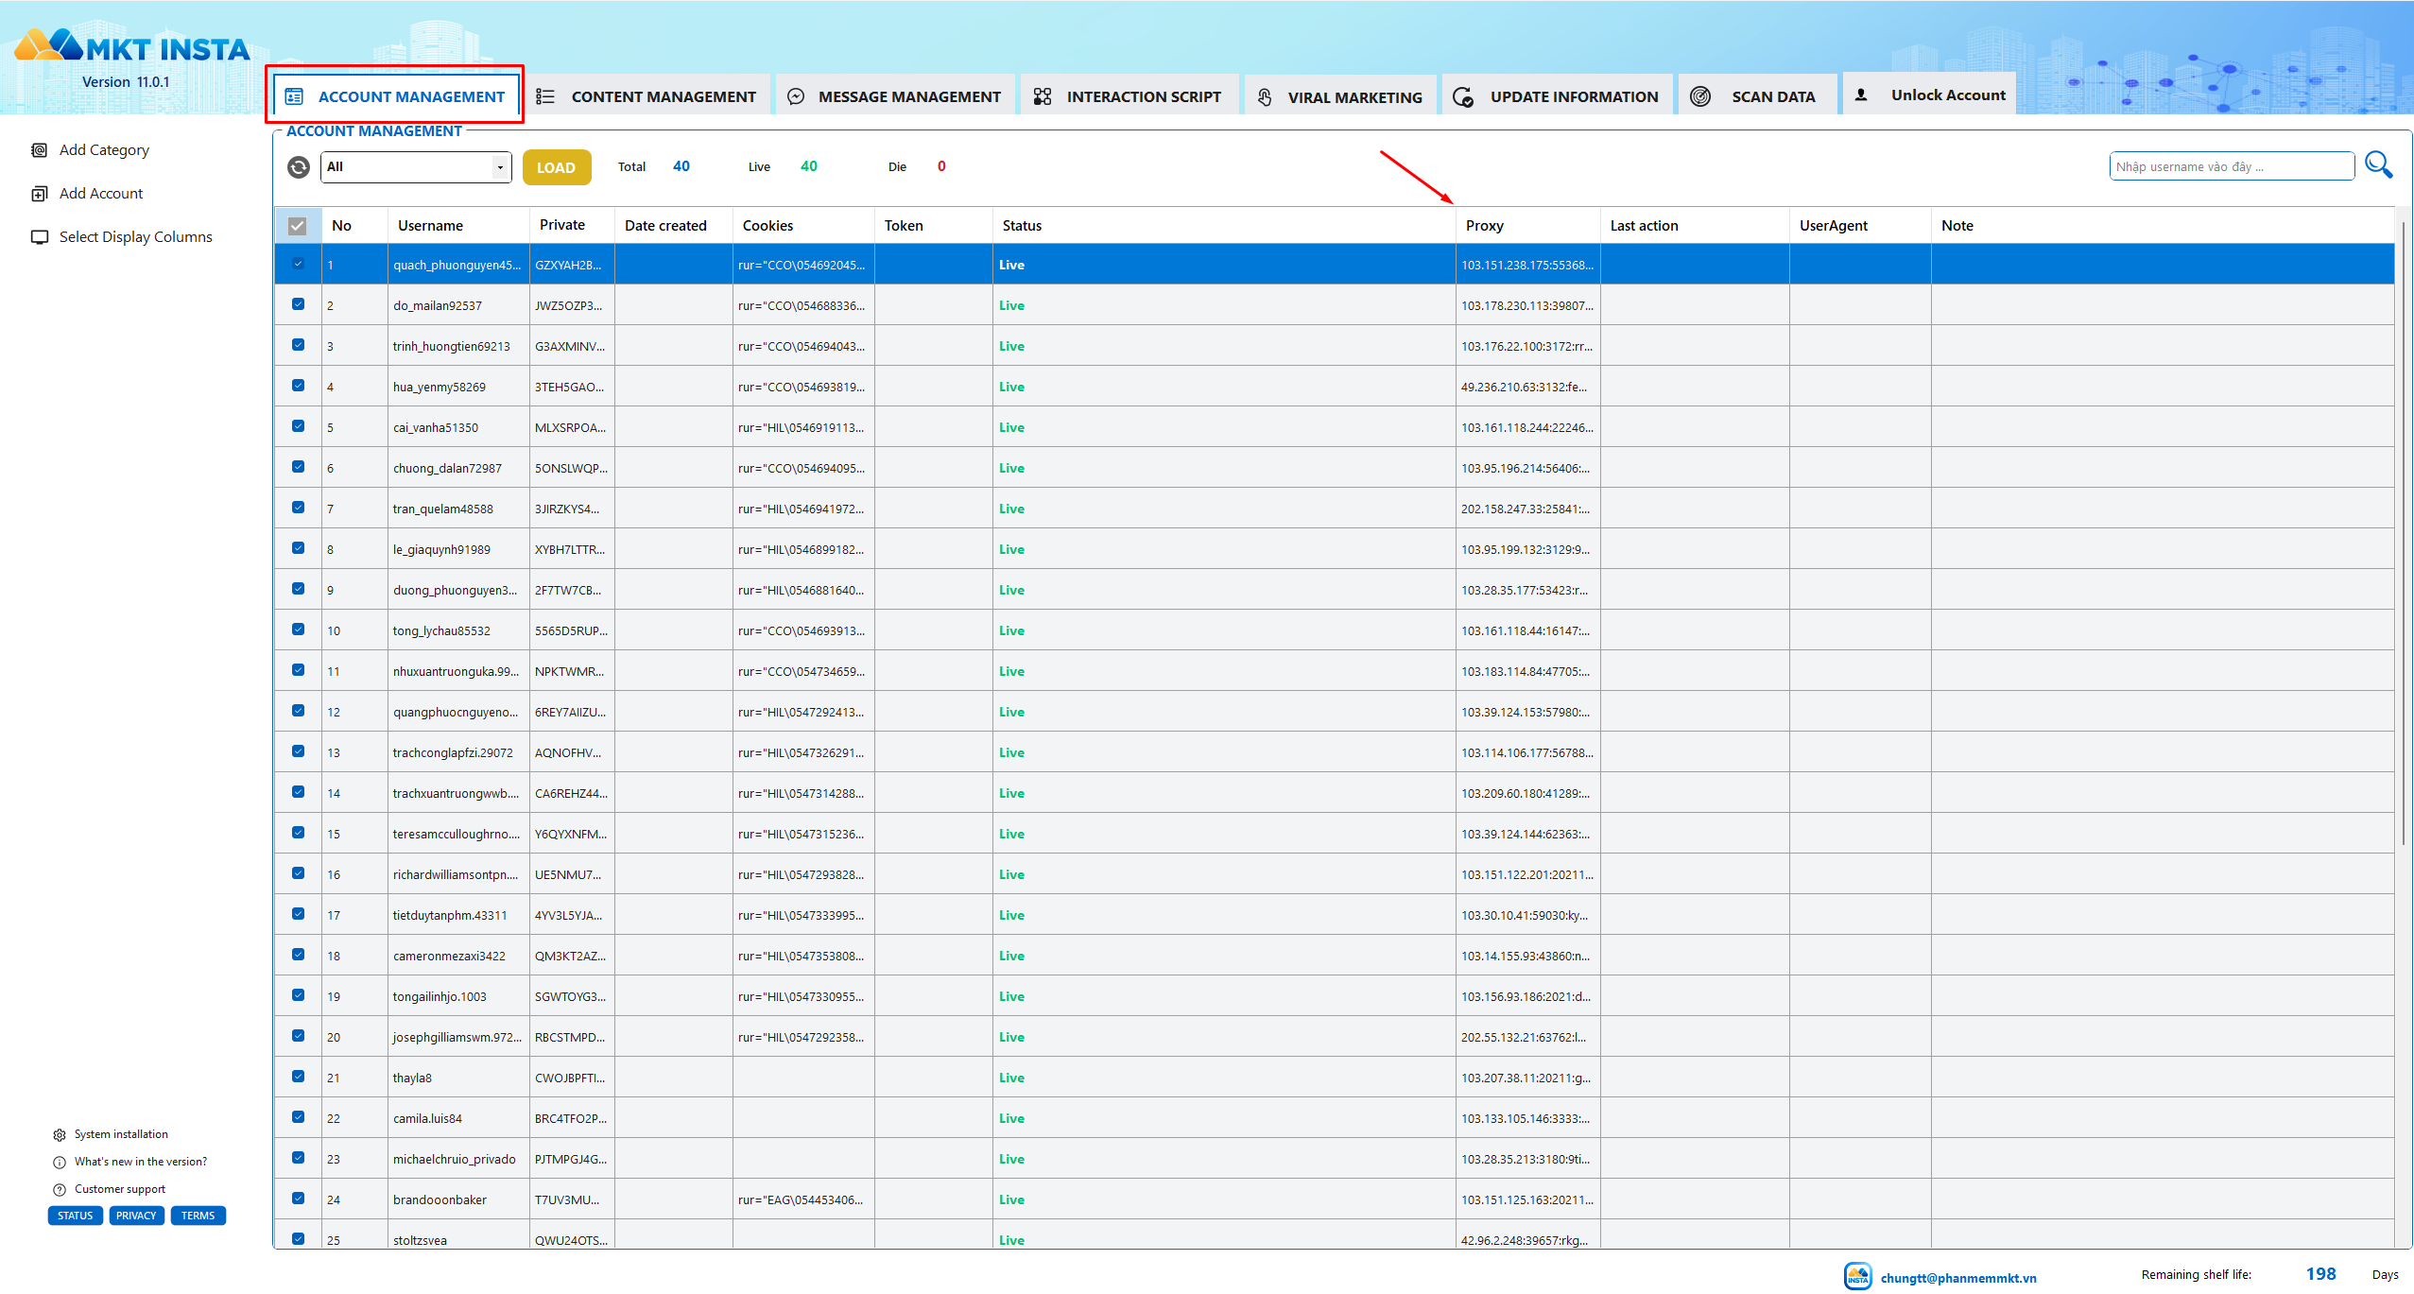
Task: Click the Select Display Columns monitor icon
Action: [40, 237]
